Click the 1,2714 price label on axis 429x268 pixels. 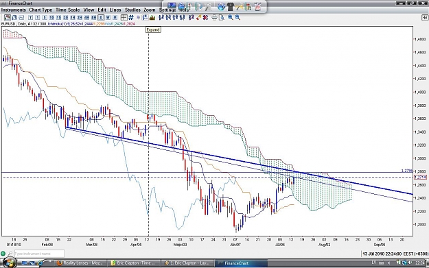(x=420, y=178)
